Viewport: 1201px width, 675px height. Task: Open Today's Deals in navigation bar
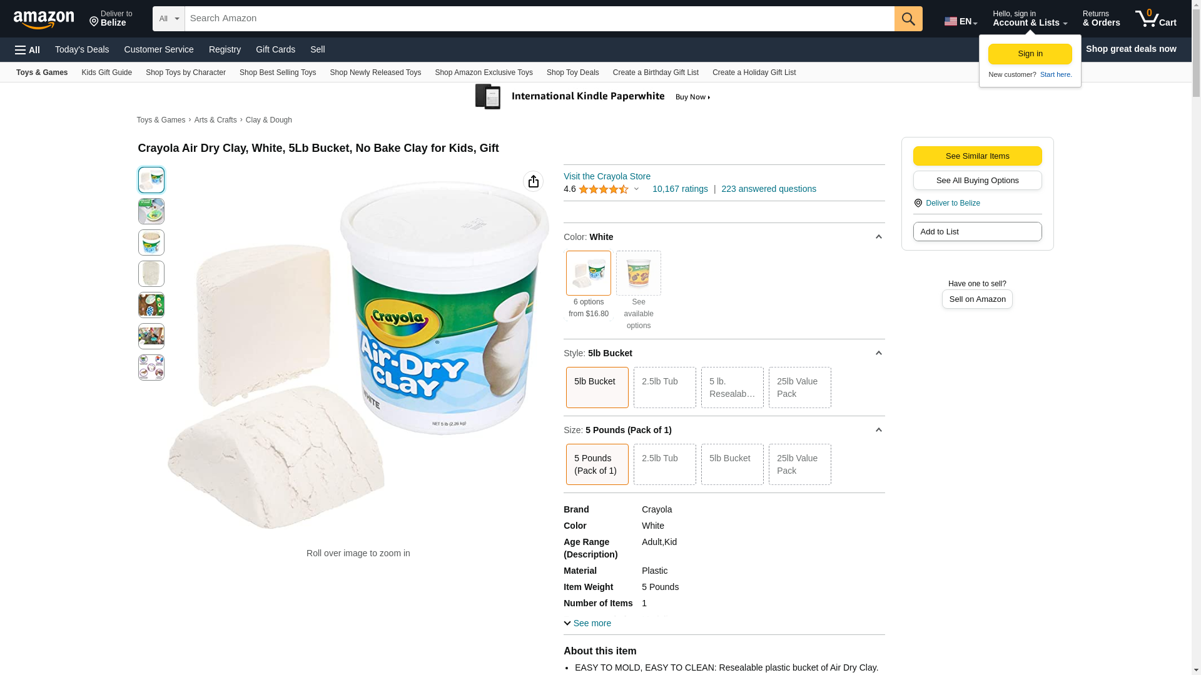[x=82, y=49]
